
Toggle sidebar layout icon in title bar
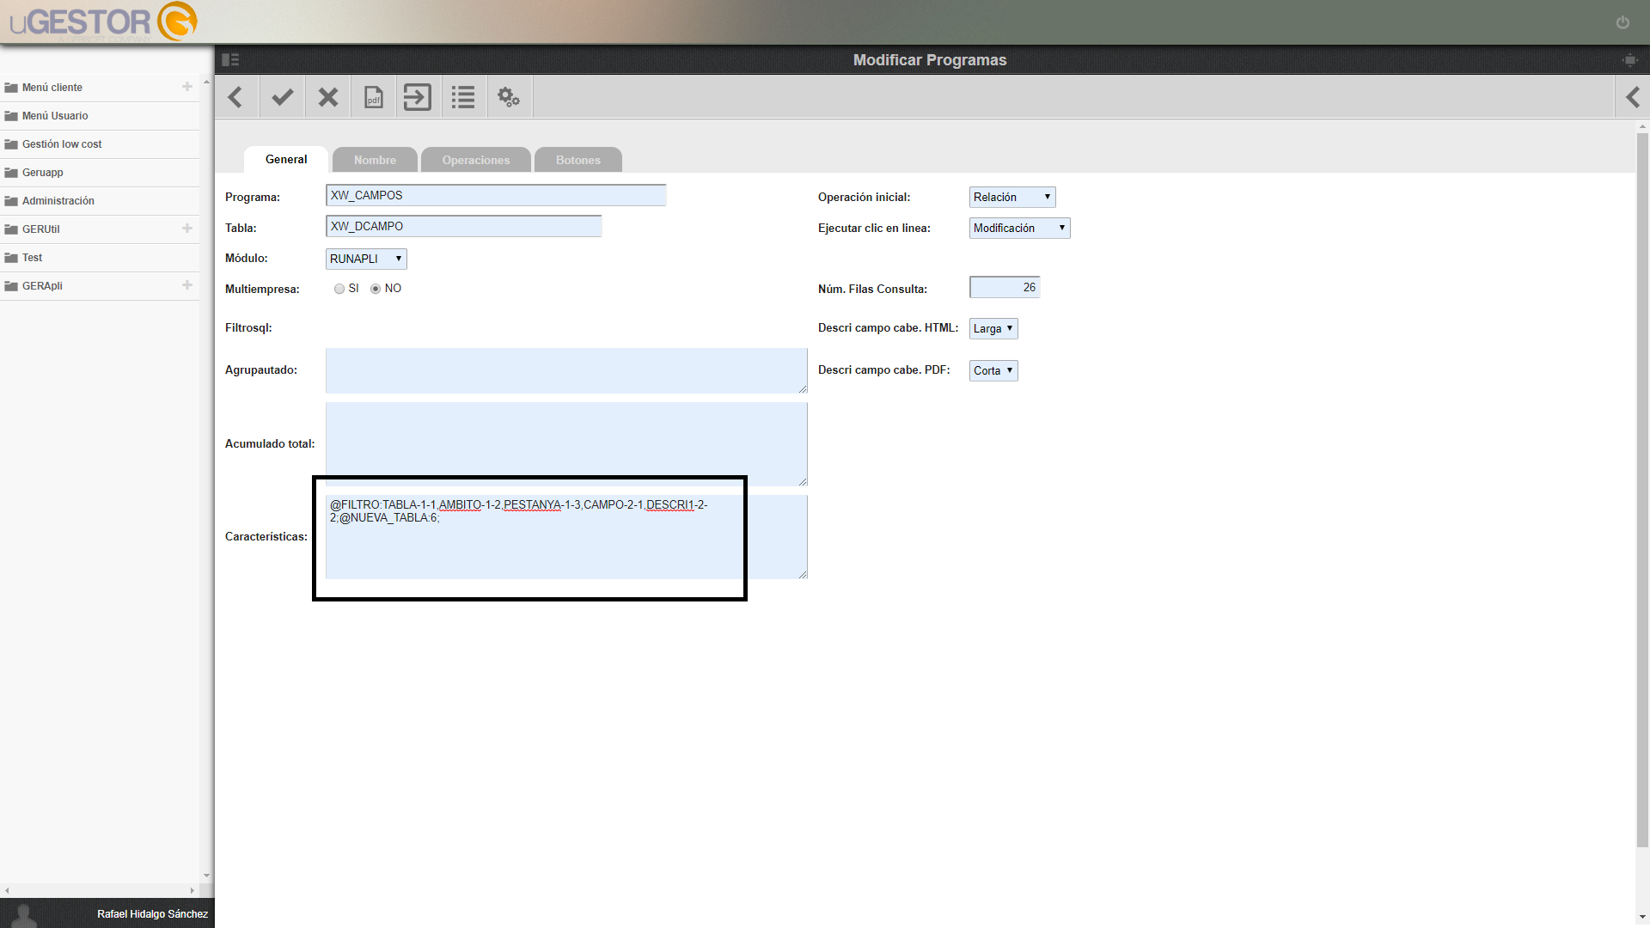coord(230,60)
